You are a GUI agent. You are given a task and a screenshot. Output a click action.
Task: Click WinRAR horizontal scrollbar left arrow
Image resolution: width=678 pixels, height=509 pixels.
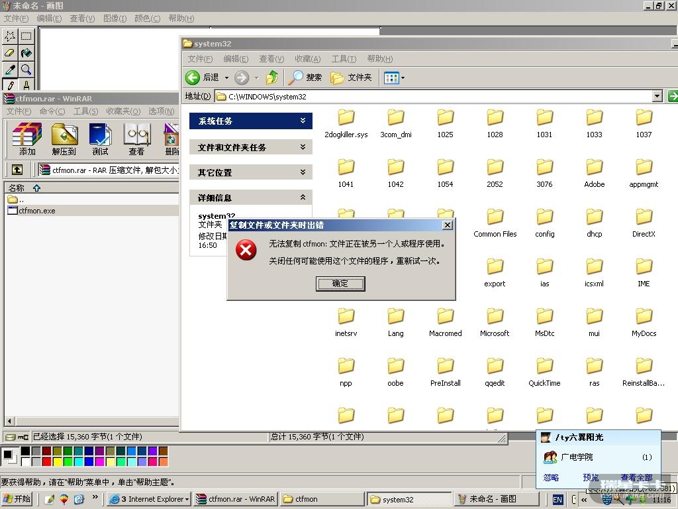[10, 421]
